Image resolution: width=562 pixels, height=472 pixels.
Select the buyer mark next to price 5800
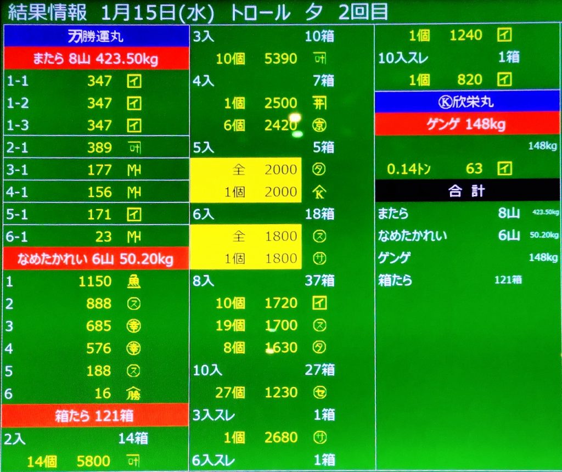click(134, 460)
